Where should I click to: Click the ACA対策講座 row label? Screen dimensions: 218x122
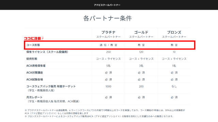[x=34, y=73]
